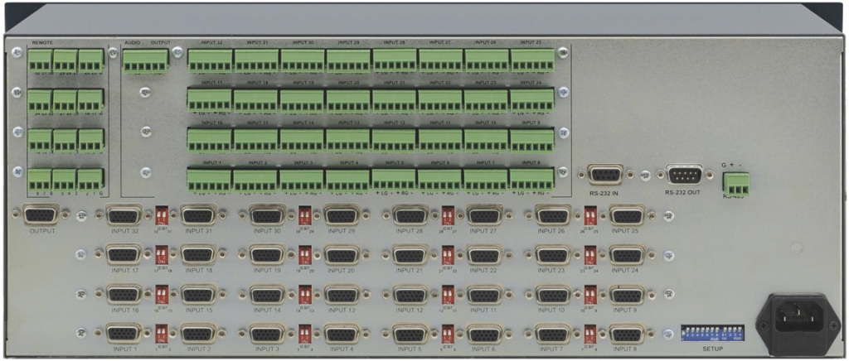This screenshot has height=361, width=849.
Task: Toggle red DIP switch between INPUT 7 and 8
Action: pos(589,334)
